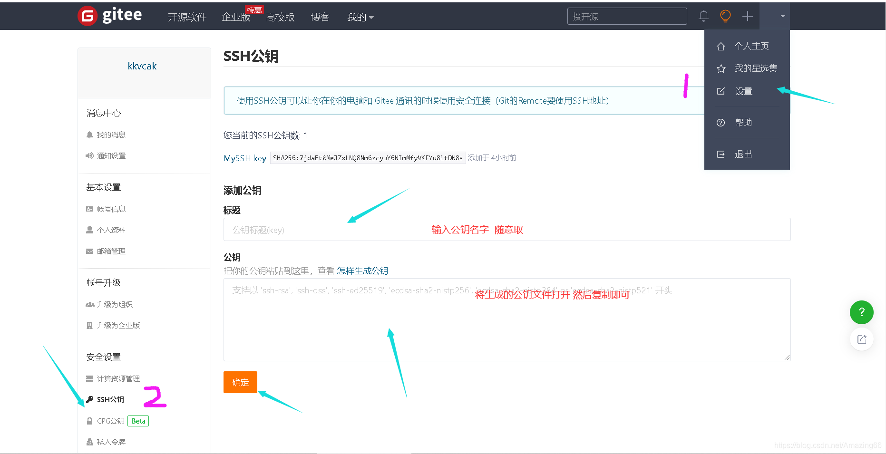Viewport: 886px width, 454px height.
Task: Open 帐号信息 in sidebar
Action: click(111, 209)
